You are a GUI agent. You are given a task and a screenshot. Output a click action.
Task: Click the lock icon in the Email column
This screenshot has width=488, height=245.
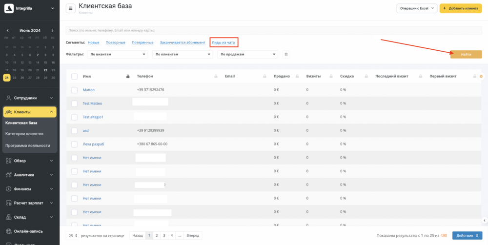tap(264, 77)
